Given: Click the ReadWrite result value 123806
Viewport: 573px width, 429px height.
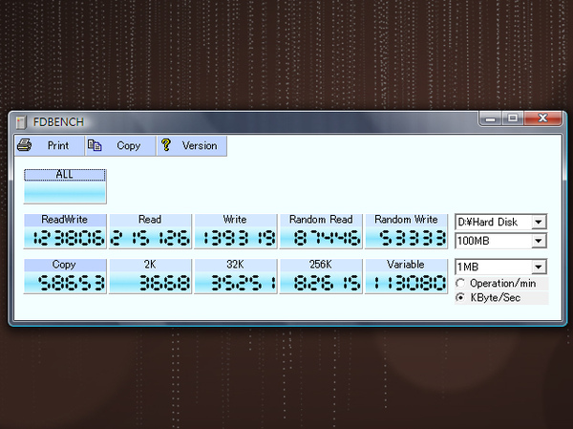Looking at the screenshot, I should pyautogui.click(x=69, y=238).
